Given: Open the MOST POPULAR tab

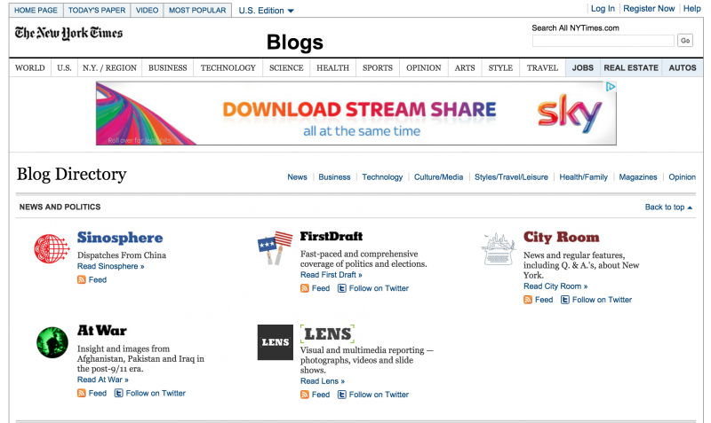Looking at the screenshot, I should (x=197, y=10).
